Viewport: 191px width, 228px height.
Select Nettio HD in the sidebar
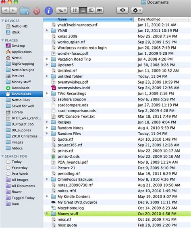pyautogui.click(x=19, y=26)
